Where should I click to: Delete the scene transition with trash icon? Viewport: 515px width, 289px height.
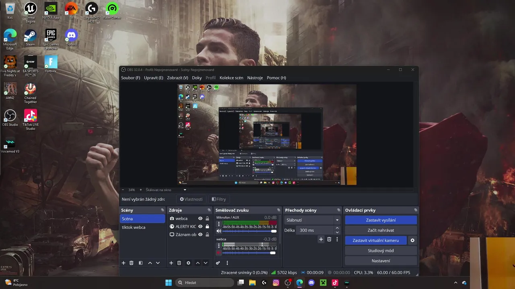pos(329,239)
